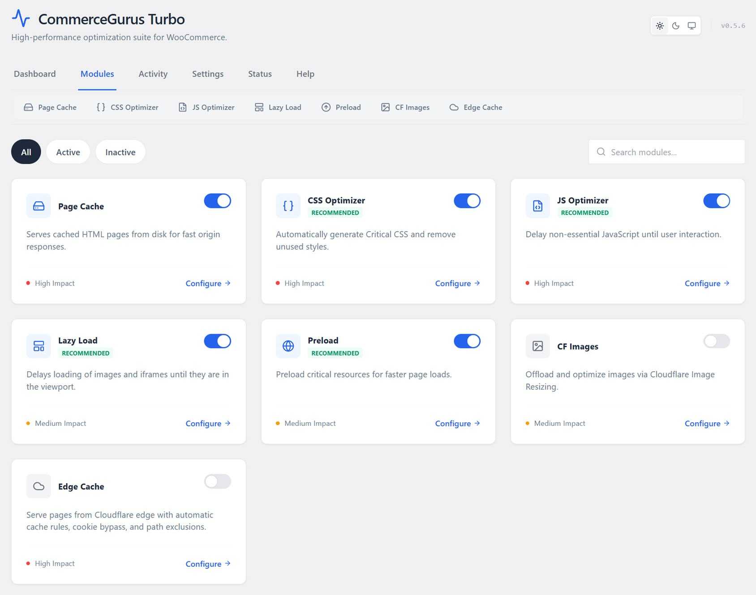Open Configure link for Preload
The height and width of the screenshot is (595, 756).
click(x=458, y=423)
